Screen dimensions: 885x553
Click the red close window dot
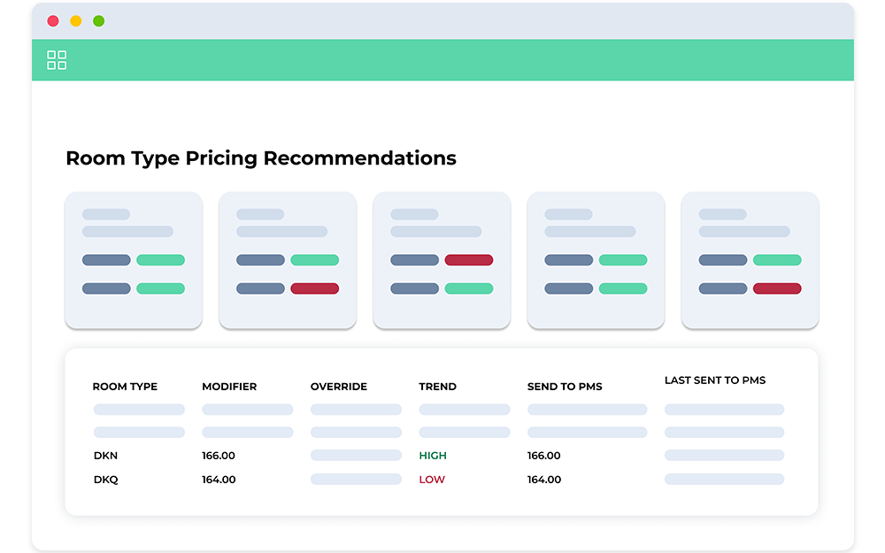coord(53,20)
